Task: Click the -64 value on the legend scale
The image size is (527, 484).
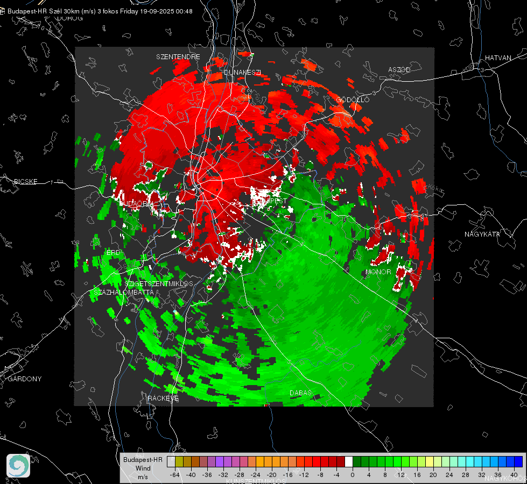Action: coord(175,475)
